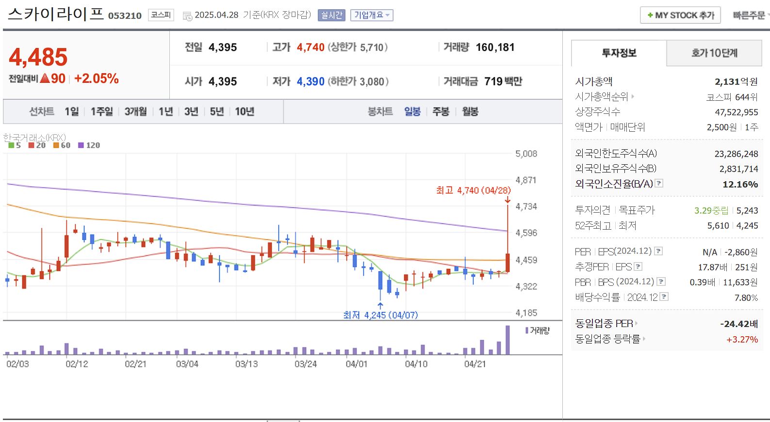
Task: Click the stock code 053210
Action: pos(125,16)
